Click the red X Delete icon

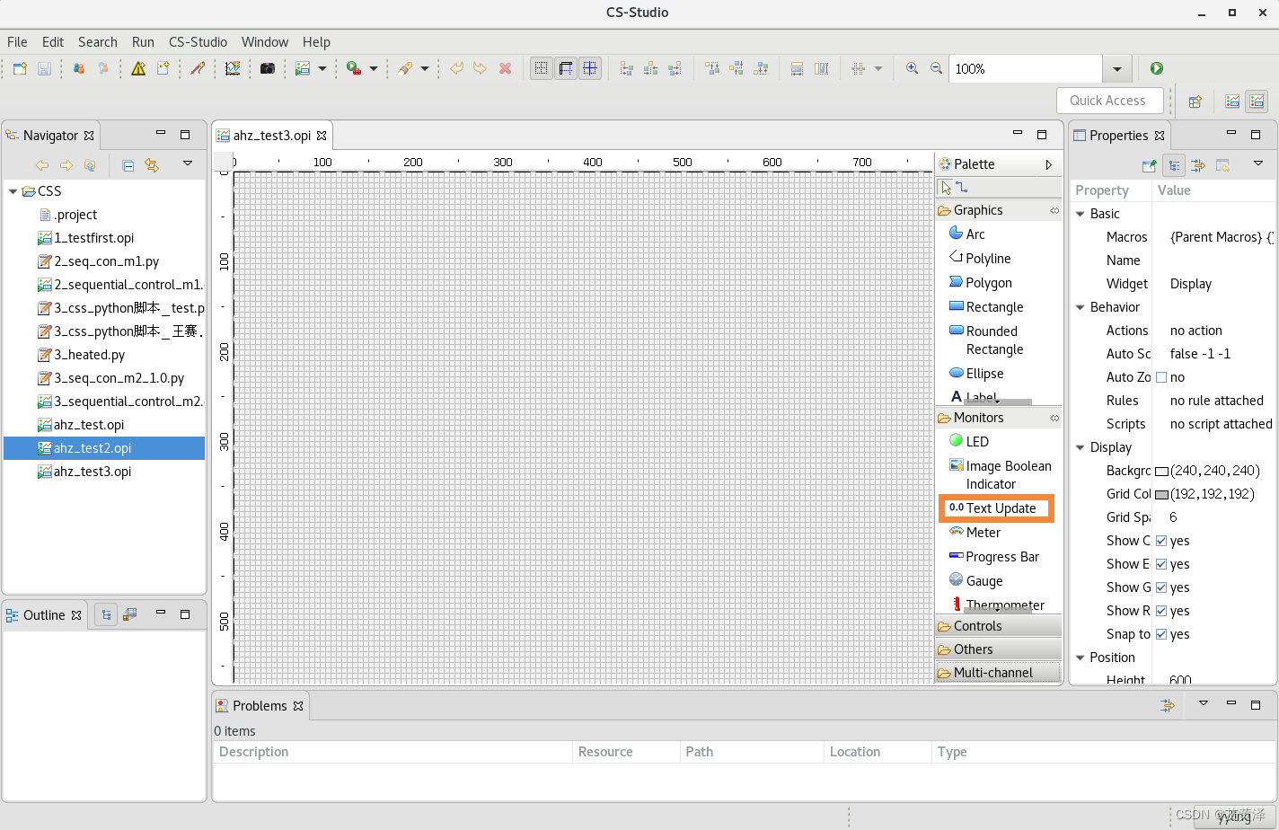505,68
